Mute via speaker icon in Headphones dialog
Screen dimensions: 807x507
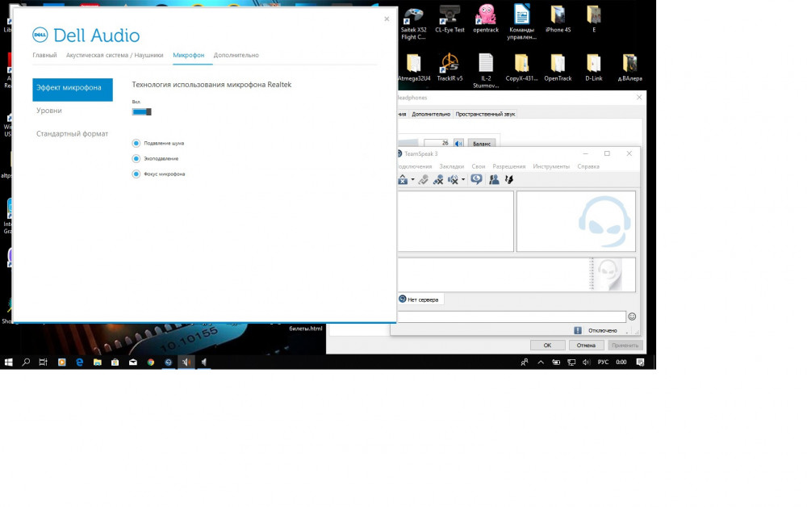458,143
